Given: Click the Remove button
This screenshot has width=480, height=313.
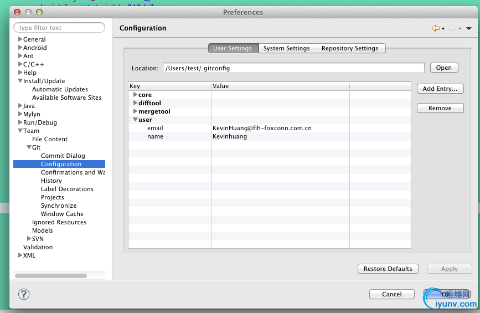Looking at the screenshot, I should 440,108.
